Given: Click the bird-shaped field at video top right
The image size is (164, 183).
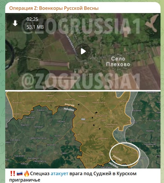Looking at the screenshot, I should pyautogui.click(x=152, y=23).
